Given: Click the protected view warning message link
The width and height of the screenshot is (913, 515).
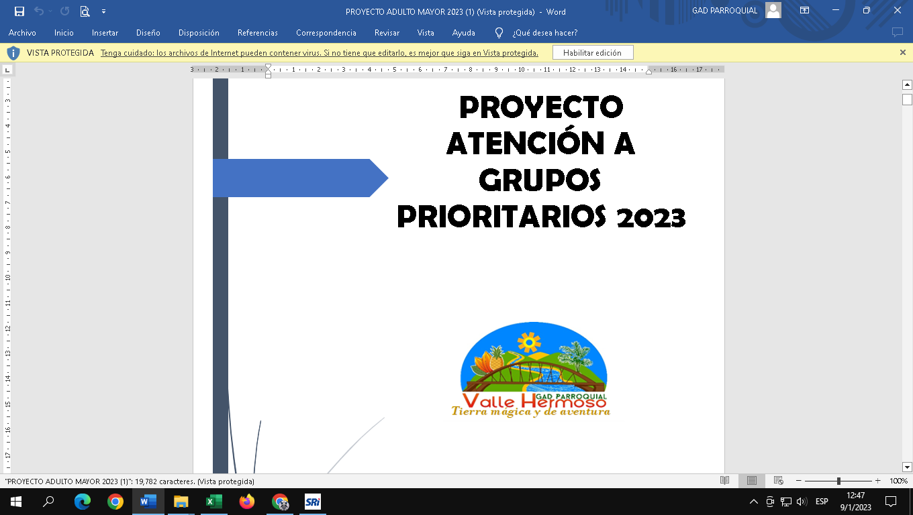Looking at the screenshot, I should click(x=319, y=53).
